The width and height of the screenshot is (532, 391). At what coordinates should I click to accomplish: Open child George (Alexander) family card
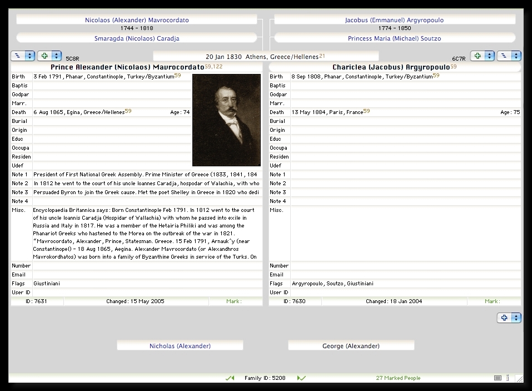click(351, 346)
